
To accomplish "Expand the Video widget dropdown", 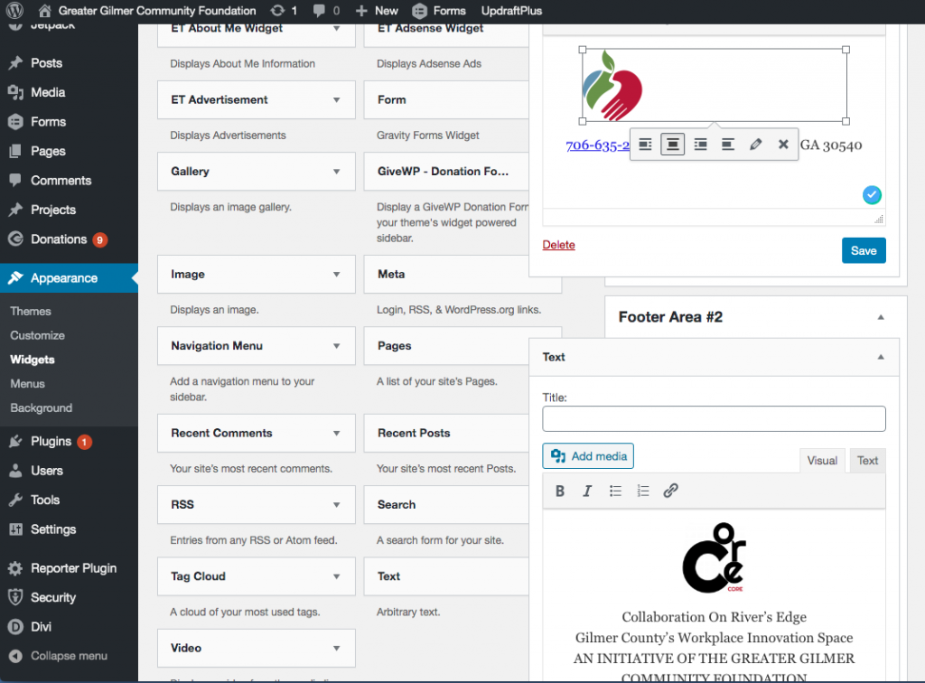I will tap(336, 648).
